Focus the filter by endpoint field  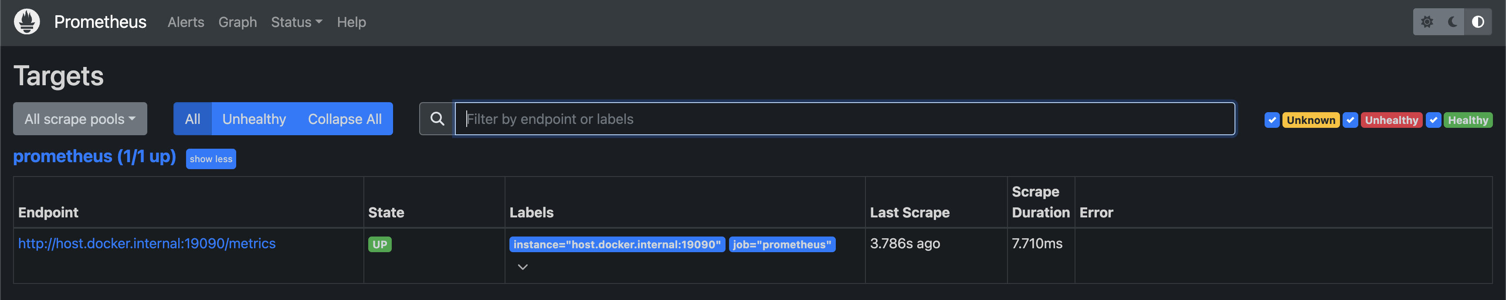coord(845,119)
